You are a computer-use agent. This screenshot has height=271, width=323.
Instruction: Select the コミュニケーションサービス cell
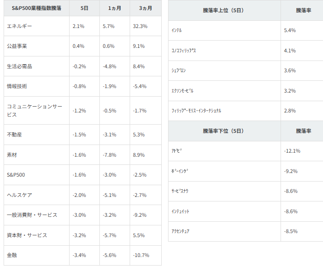(x=34, y=111)
